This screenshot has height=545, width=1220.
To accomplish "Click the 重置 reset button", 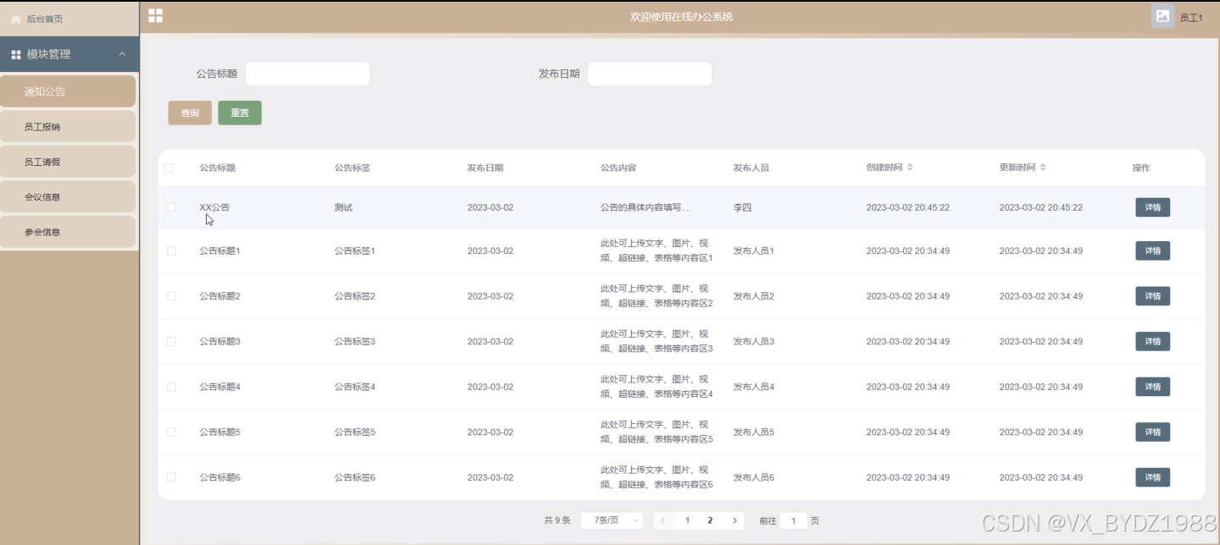I will tap(240, 113).
